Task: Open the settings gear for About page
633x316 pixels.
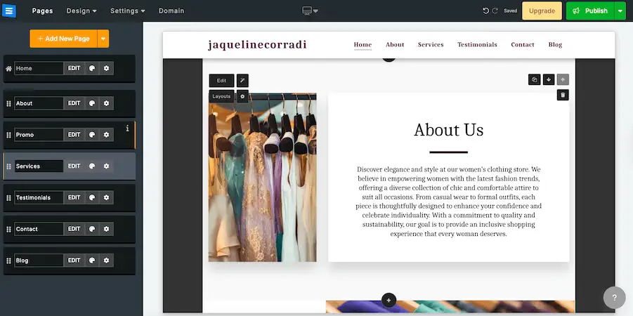Action: 106,103
